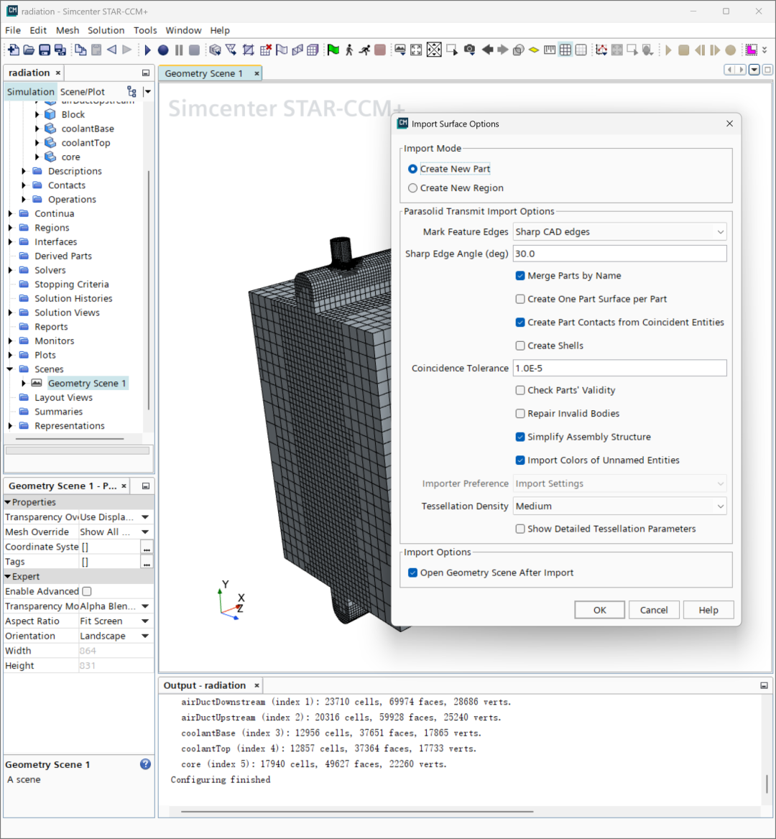Check the Check Parts' Validity box
The height and width of the screenshot is (839, 776).
520,390
